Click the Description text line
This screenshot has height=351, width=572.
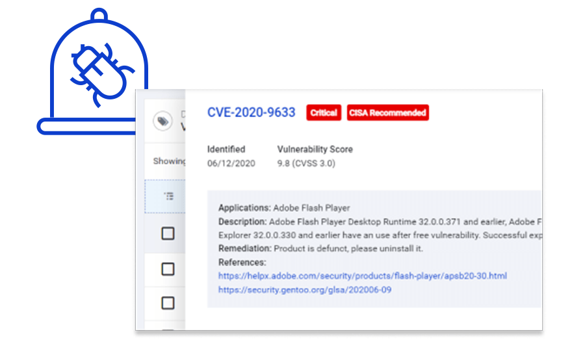377,222
